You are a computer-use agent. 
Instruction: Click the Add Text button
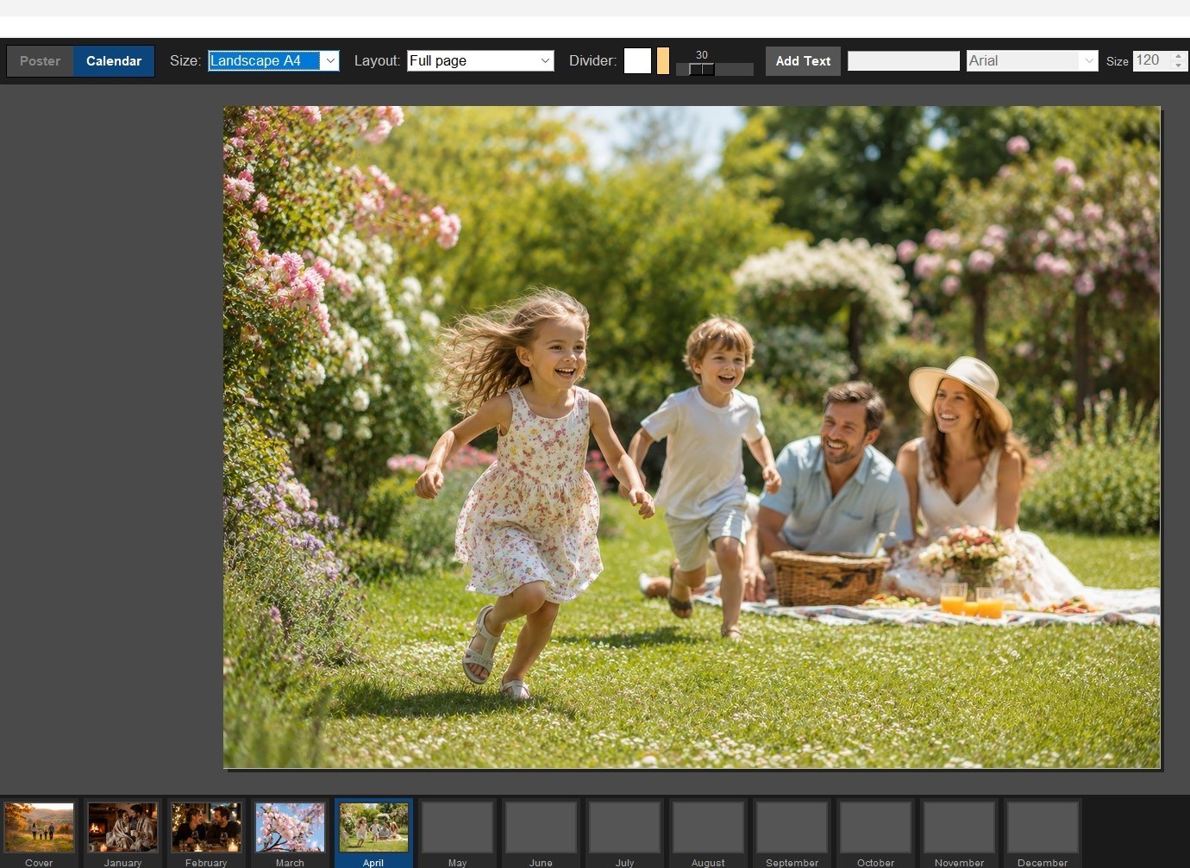coord(803,61)
